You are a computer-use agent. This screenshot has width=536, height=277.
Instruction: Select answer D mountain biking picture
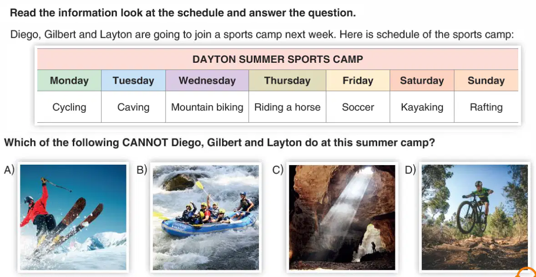pos(475,217)
